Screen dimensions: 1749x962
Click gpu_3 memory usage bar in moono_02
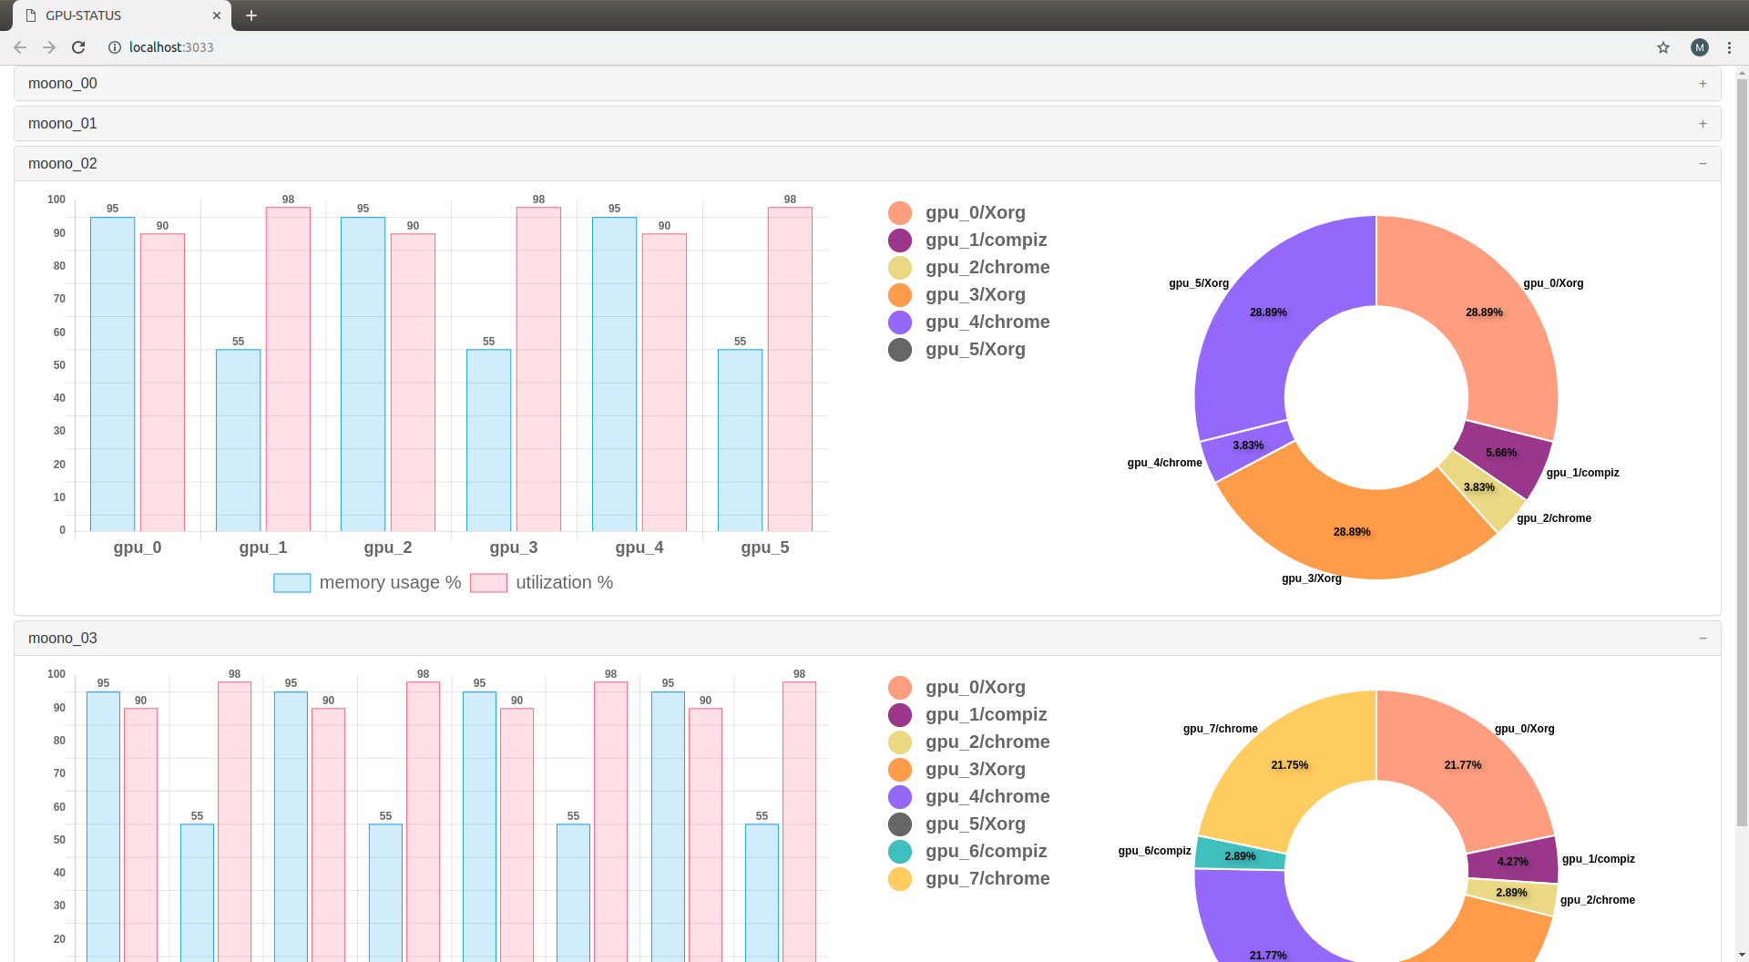tap(488, 441)
